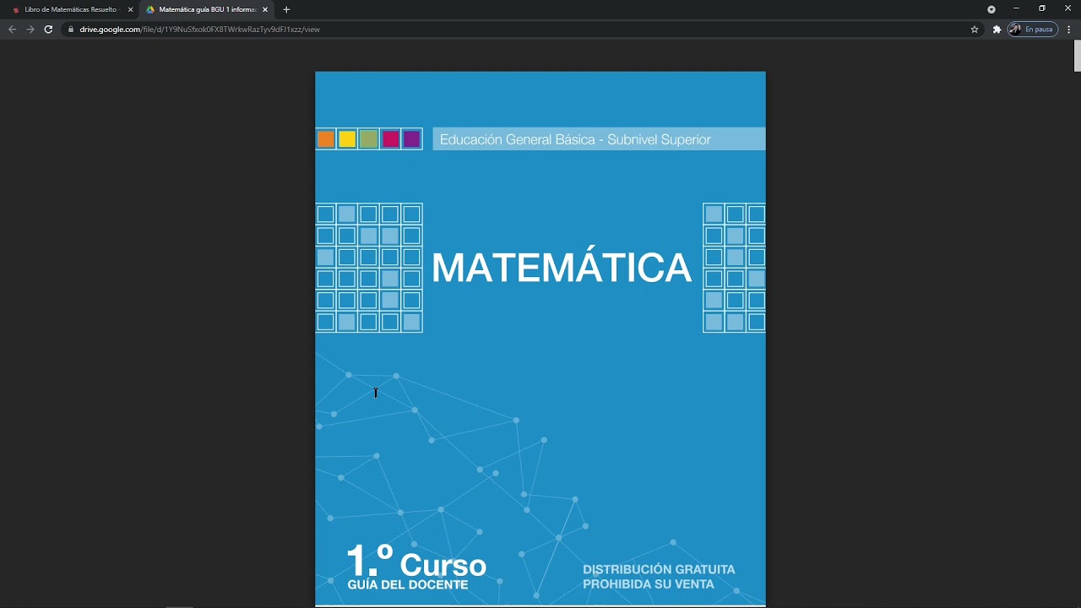This screenshot has width=1081, height=608.
Task: Open a new browser tab
Action: 286,9
